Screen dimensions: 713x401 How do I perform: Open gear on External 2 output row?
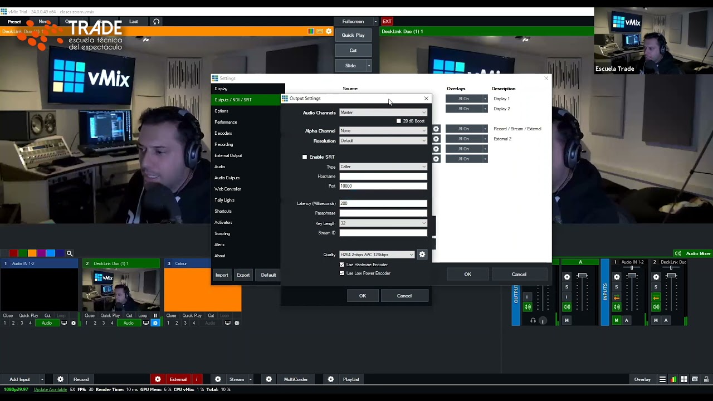436,139
